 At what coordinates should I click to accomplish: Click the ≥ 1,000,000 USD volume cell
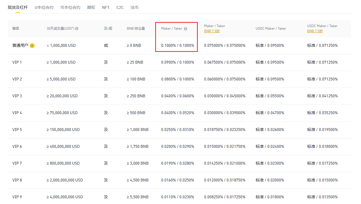click(x=61, y=62)
